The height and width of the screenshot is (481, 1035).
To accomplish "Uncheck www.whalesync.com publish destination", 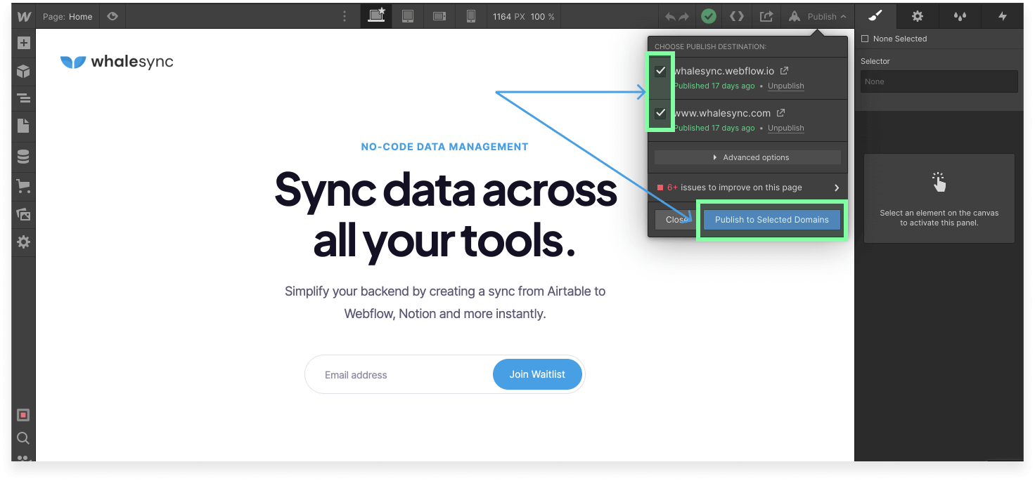I will (x=660, y=113).
